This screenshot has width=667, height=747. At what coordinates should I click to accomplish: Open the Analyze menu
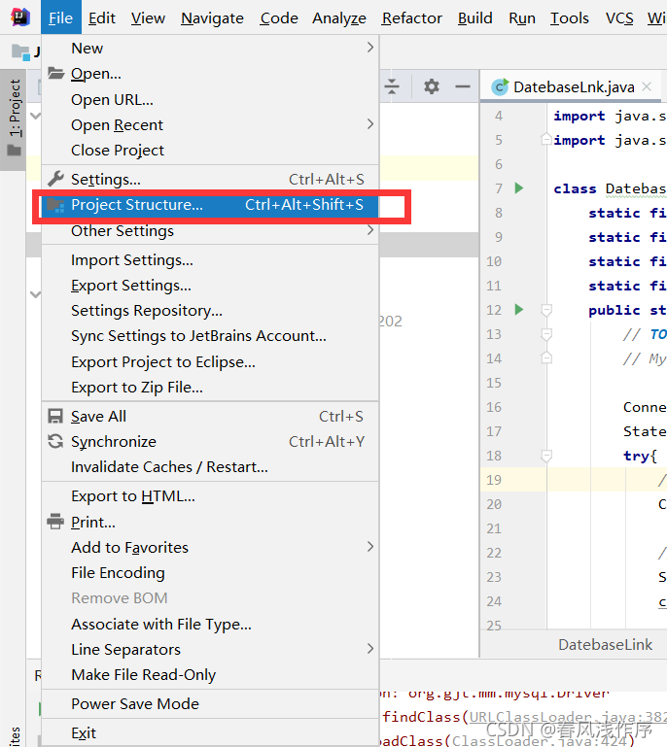tap(339, 18)
